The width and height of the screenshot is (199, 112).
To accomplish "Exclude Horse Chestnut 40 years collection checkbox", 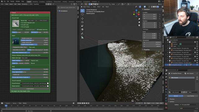I will (x=195, y=48).
